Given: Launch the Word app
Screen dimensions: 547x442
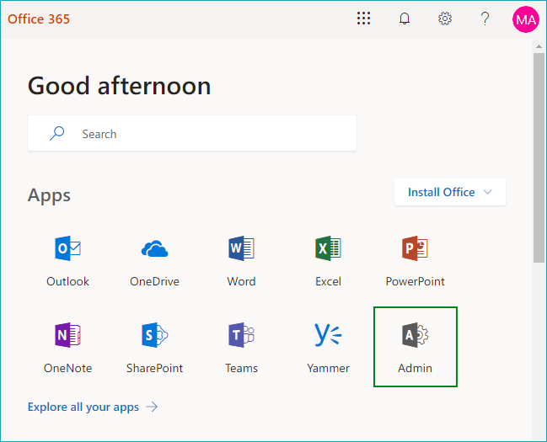Looking at the screenshot, I should [241, 262].
